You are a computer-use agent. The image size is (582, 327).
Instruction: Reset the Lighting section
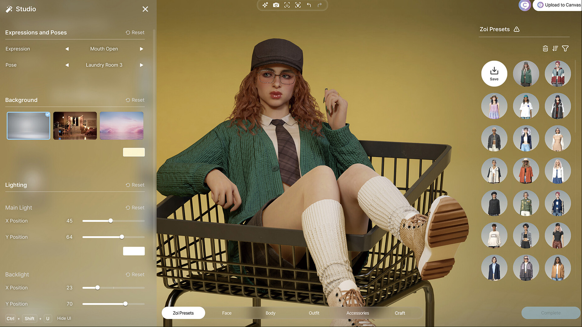click(x=135, y=185)
